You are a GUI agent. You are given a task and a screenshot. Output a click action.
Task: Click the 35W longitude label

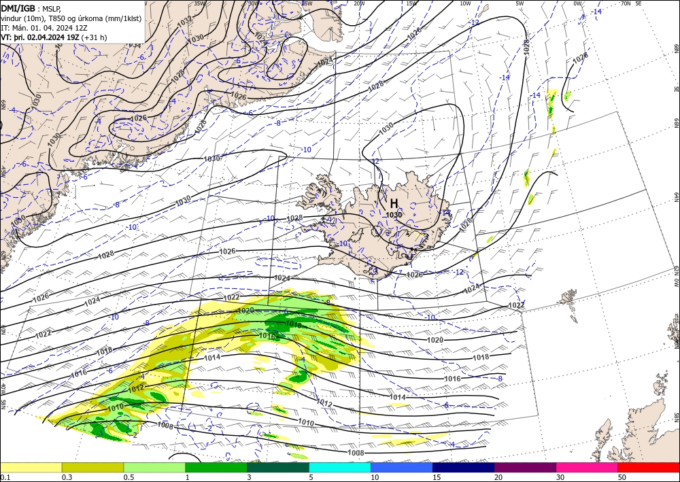199,3
